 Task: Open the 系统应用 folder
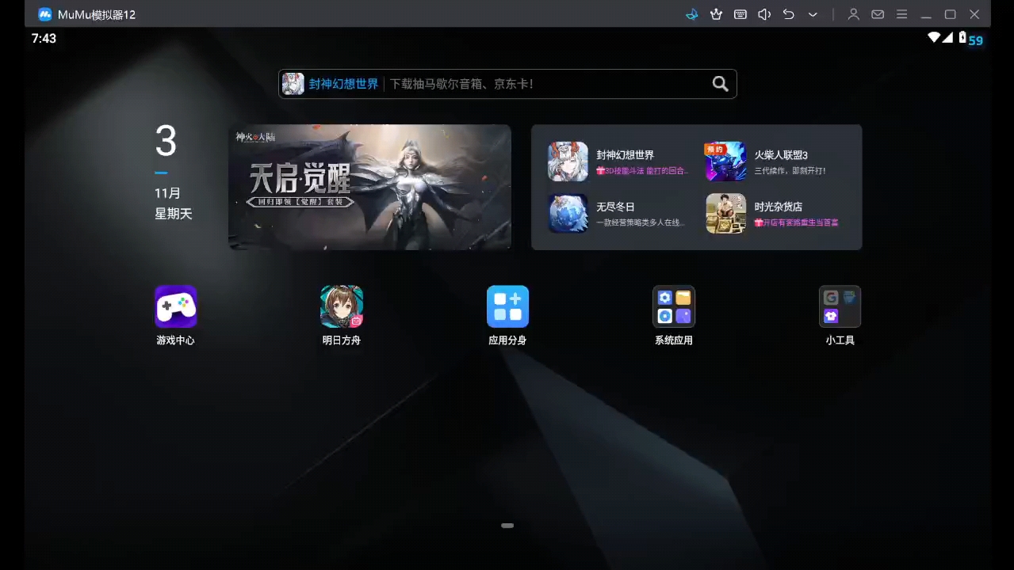pyautogui.click(x=673, y=306)
